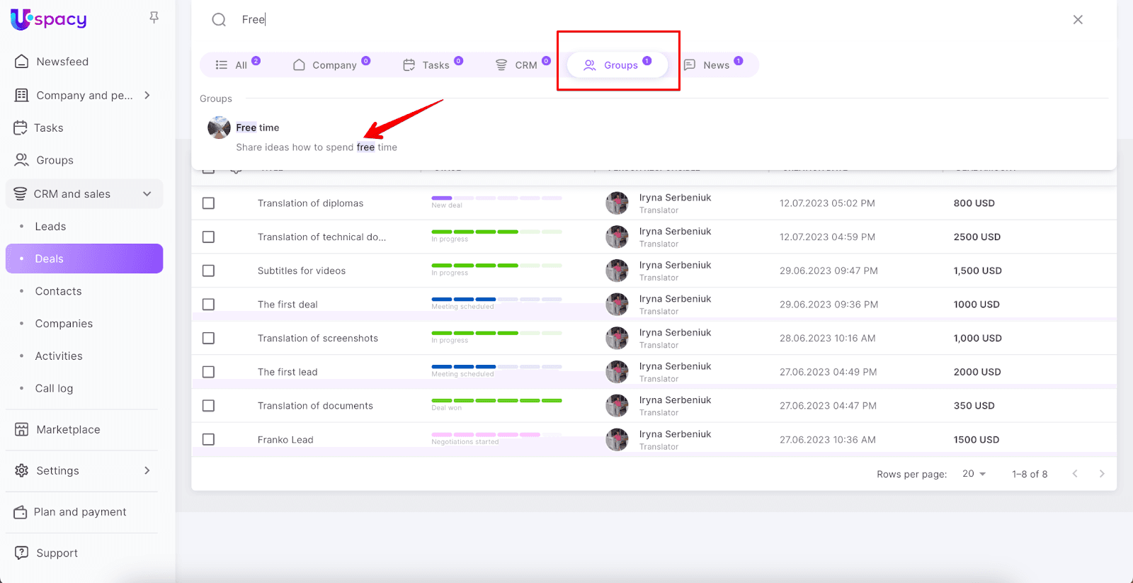Switch to the News search tab
Viewport: 1133px width, 583px height.
[714, 65]
